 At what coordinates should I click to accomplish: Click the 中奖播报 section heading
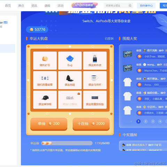[130, 135]
